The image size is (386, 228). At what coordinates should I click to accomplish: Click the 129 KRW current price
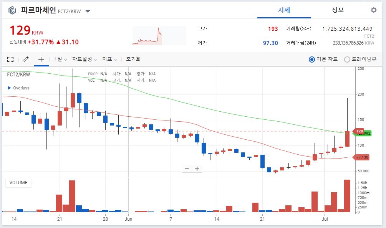coord(27,30)
